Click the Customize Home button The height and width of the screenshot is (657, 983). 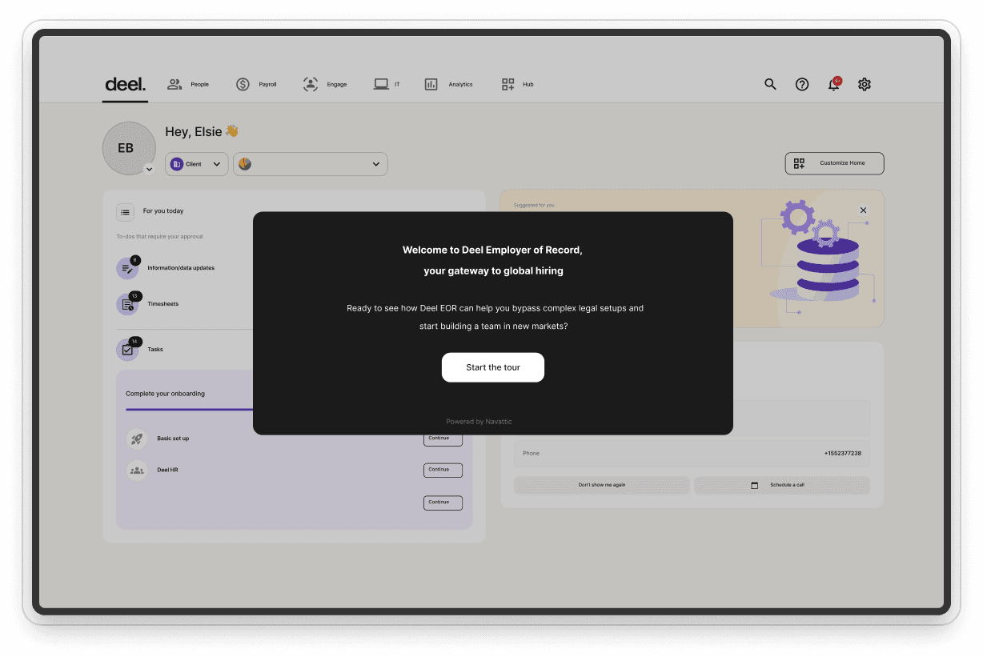(x=834, y=163)
